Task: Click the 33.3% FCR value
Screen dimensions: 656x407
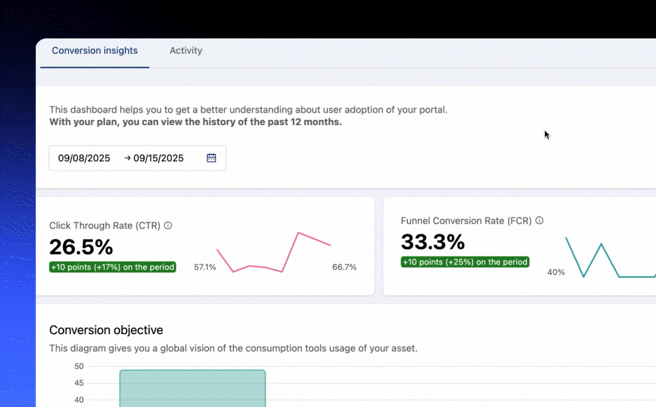Action: coord(433,242)
